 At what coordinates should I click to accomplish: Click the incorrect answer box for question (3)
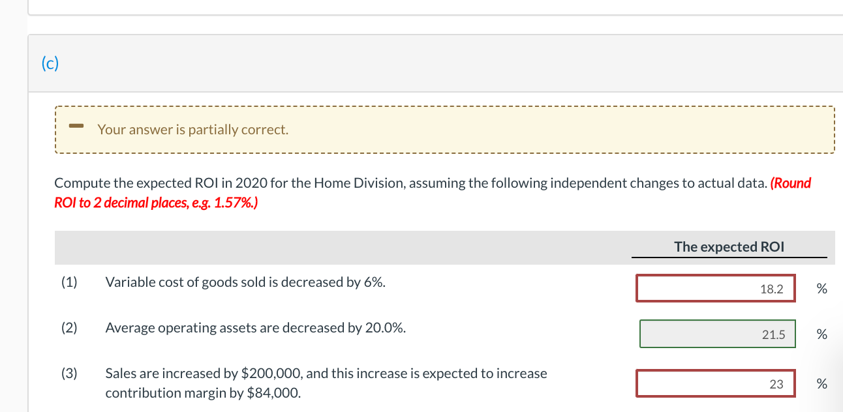(x=715, y=383)
